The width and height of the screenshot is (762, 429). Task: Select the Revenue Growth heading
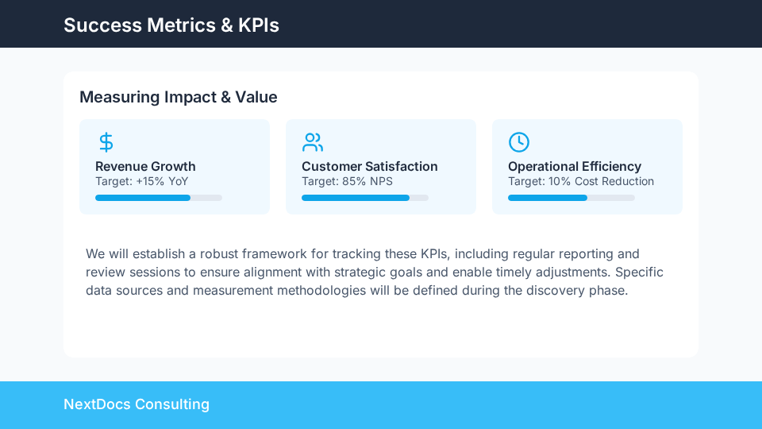(145, 166)
